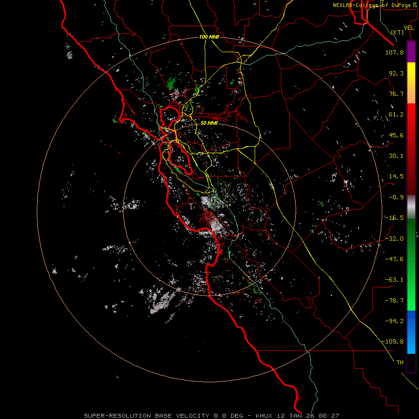Select the 61.2 scale value
419x419 pixels.
click(396, 115)
